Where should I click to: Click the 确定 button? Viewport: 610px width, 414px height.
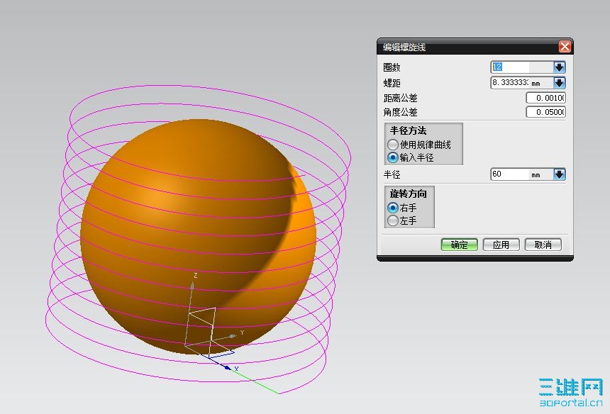click(x=459, y=245)
